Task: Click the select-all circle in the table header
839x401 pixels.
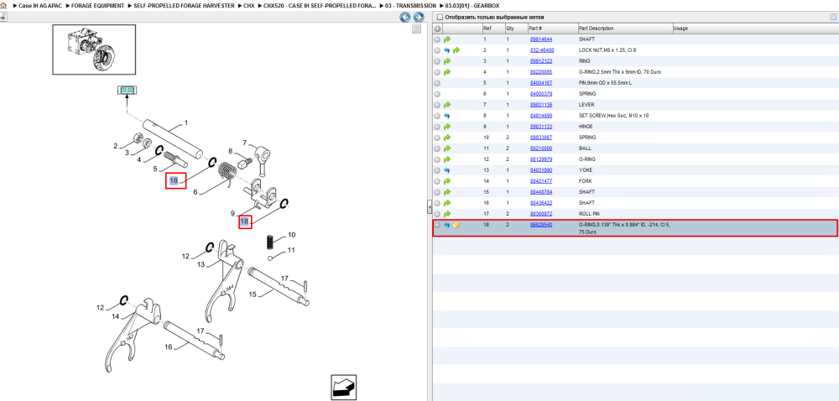Action: (437, 29)
